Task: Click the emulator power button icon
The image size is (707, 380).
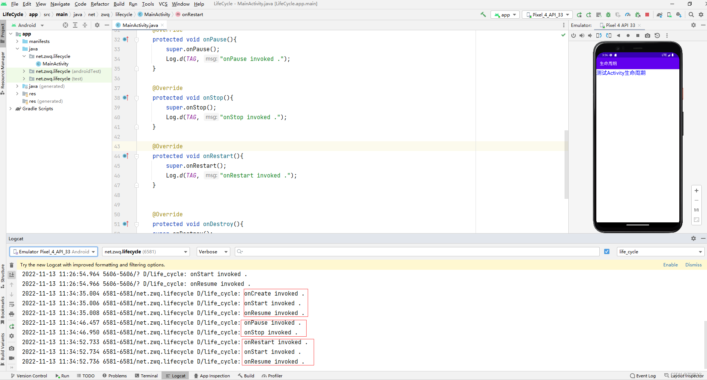Action: click(x=574, y=35)
